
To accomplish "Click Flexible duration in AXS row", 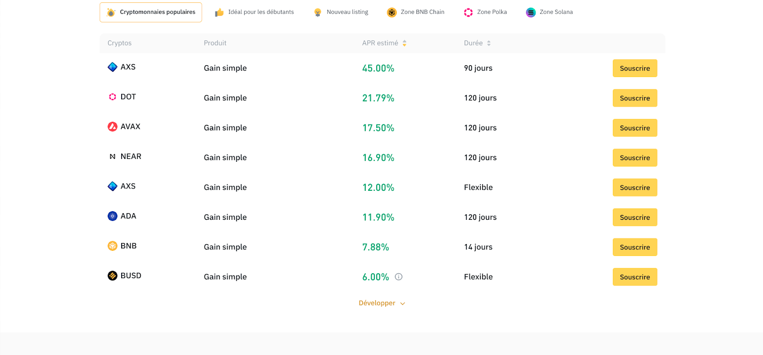I will (x=478, y=187).
